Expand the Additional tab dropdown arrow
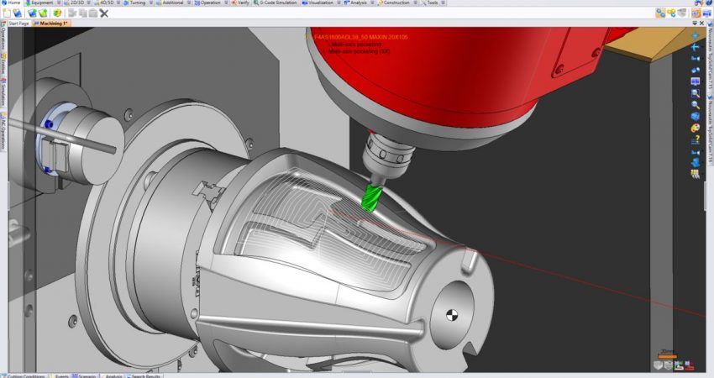714x378 pixels. point(189,3)
